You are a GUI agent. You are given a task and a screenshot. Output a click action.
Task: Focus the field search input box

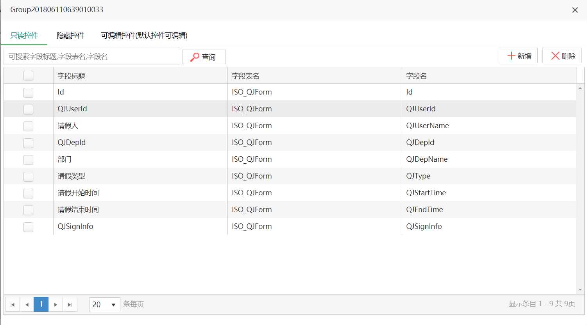click(x=92, y=57)
